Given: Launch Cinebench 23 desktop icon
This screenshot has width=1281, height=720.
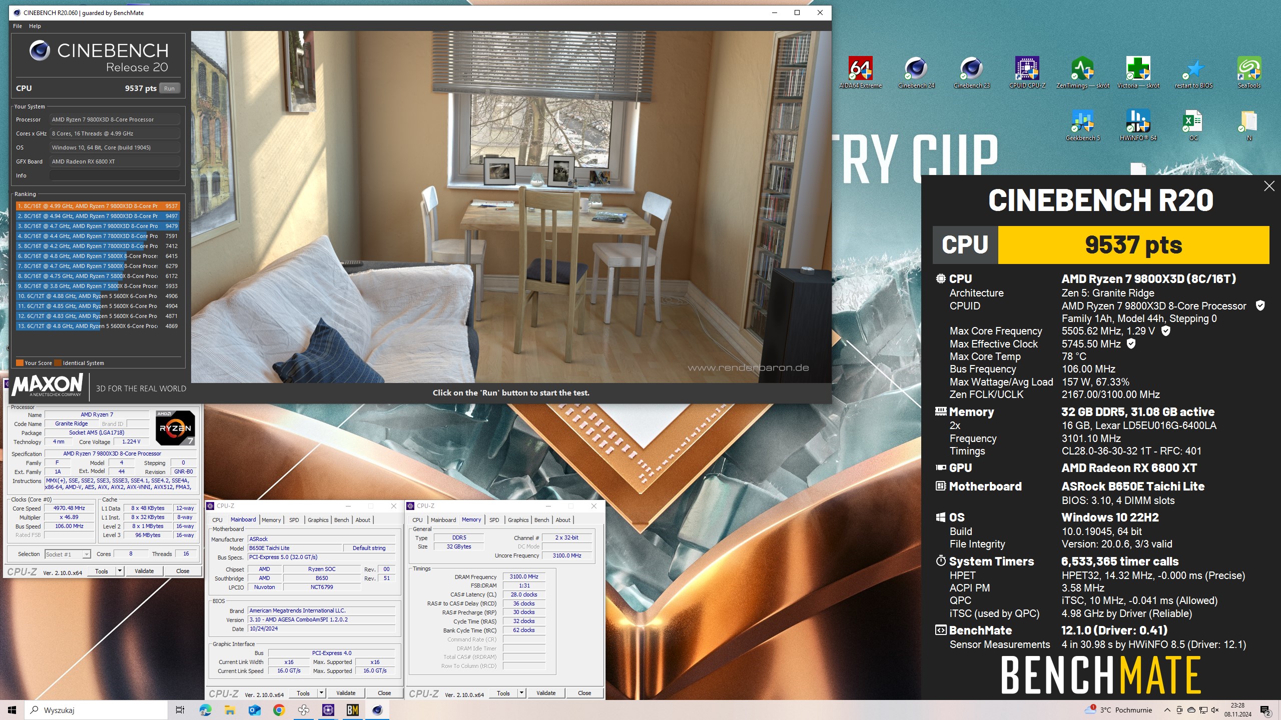Looking at the screenshot, I should (971, 72).
